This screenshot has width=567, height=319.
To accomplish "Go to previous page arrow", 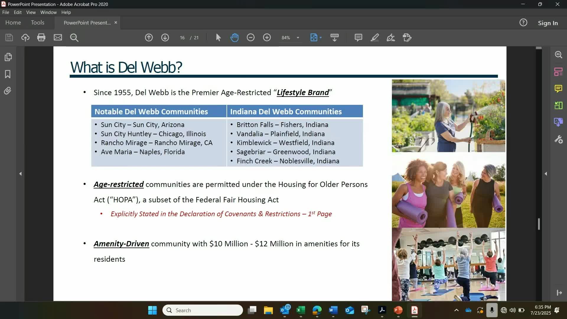I will point(149,38).
